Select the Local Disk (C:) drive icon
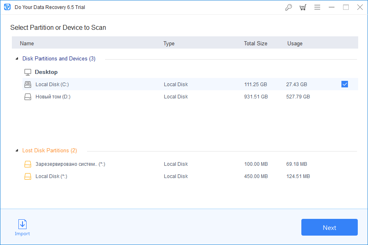Viewport: 368px width, 245px height. click(x=27, y=84)
